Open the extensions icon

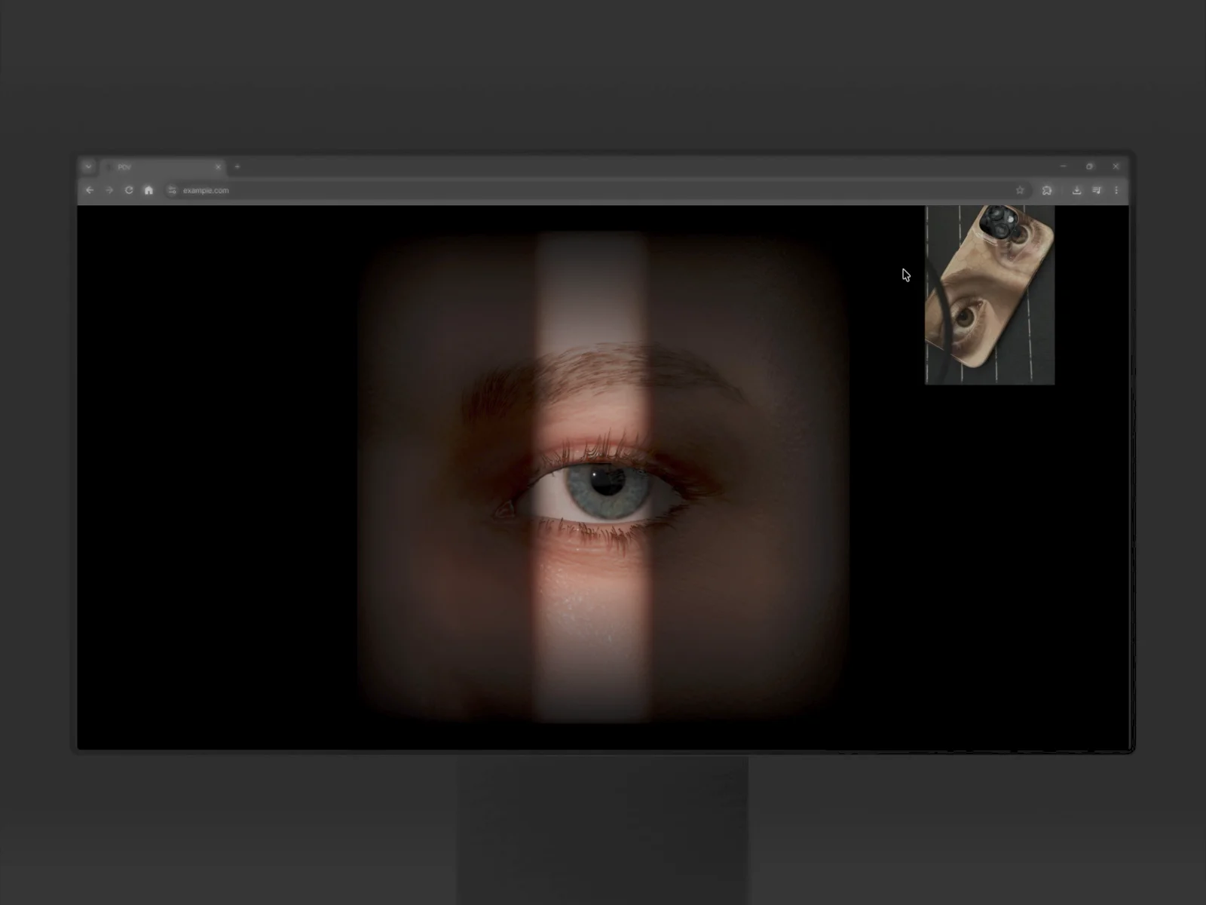(x=1047, y=190)
